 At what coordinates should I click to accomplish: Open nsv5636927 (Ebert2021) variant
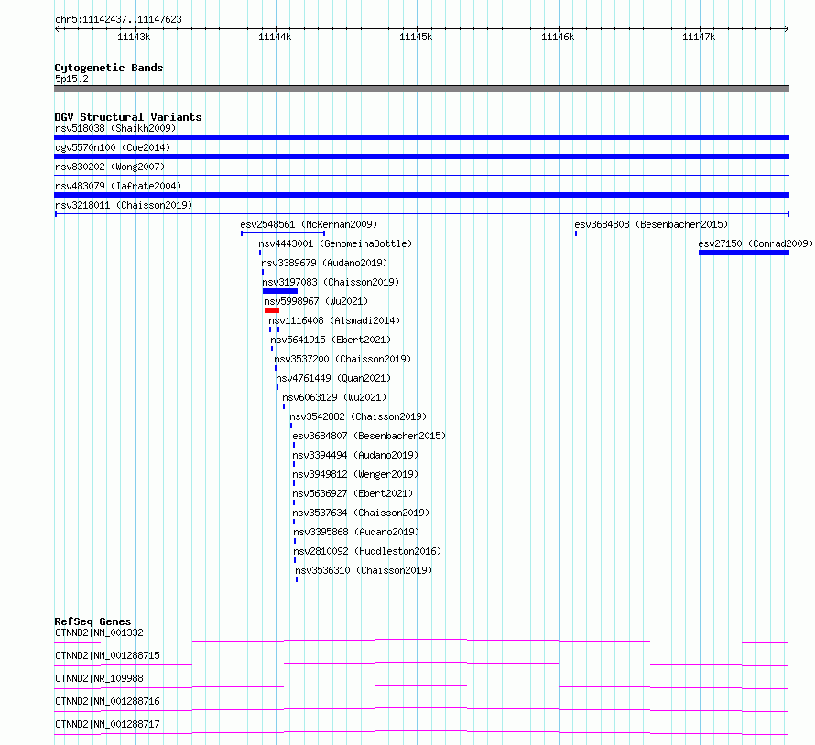pos(353,493)
